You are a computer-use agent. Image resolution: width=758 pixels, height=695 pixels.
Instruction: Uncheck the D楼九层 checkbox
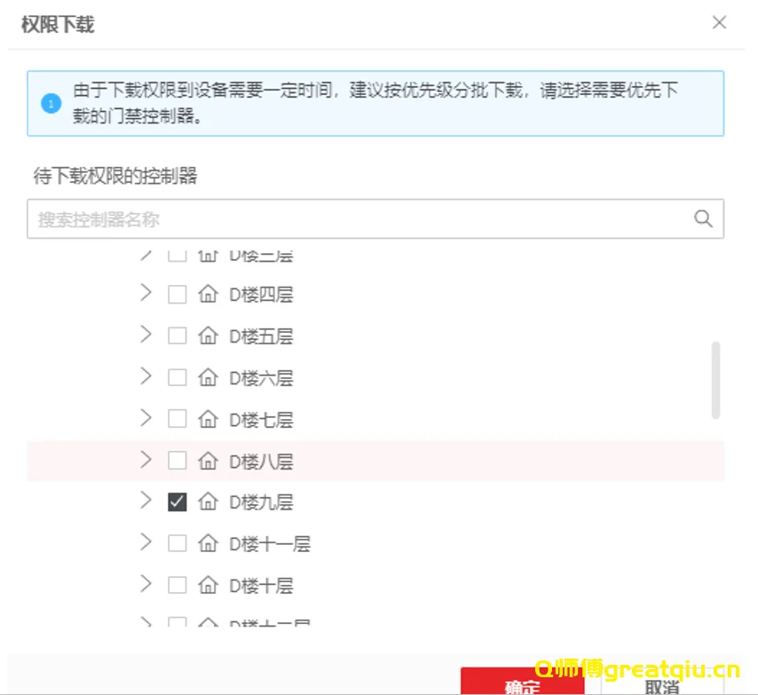pyautogui.click(x=178, y=502)
